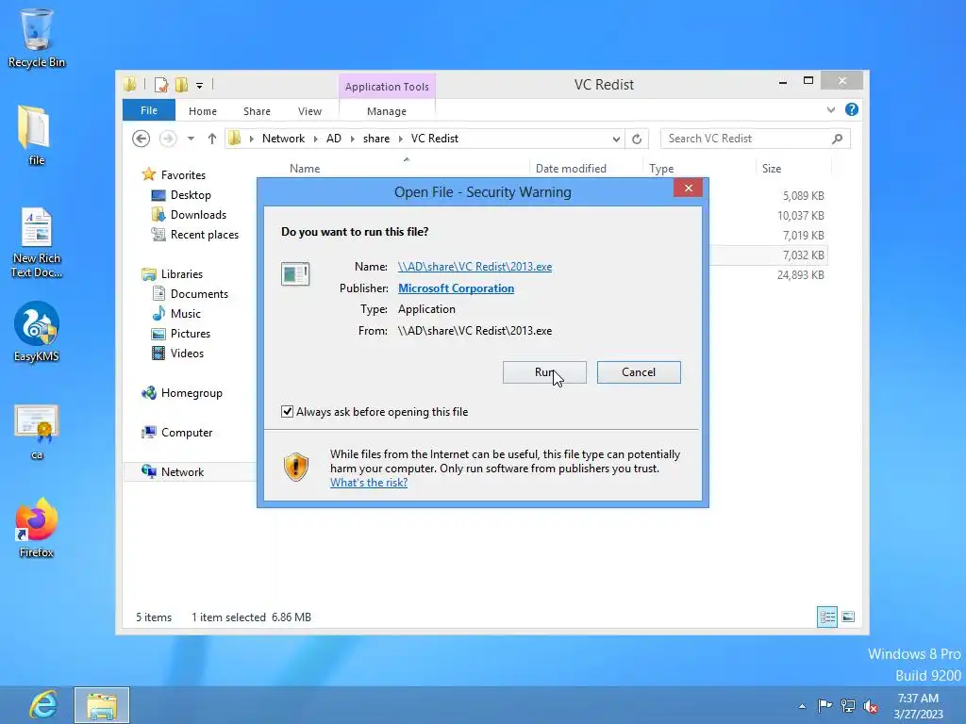Click the File Explorer taskbar button
Image resolution: width=966 pixels, height=724 pixels.
click(102, 705)
